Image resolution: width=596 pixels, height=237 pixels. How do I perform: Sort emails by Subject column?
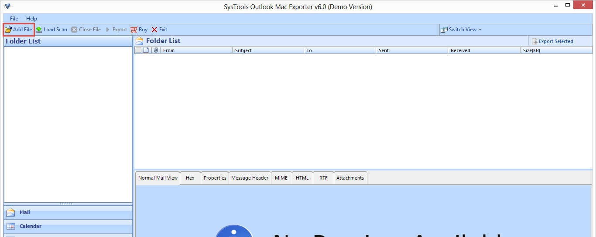268,50
